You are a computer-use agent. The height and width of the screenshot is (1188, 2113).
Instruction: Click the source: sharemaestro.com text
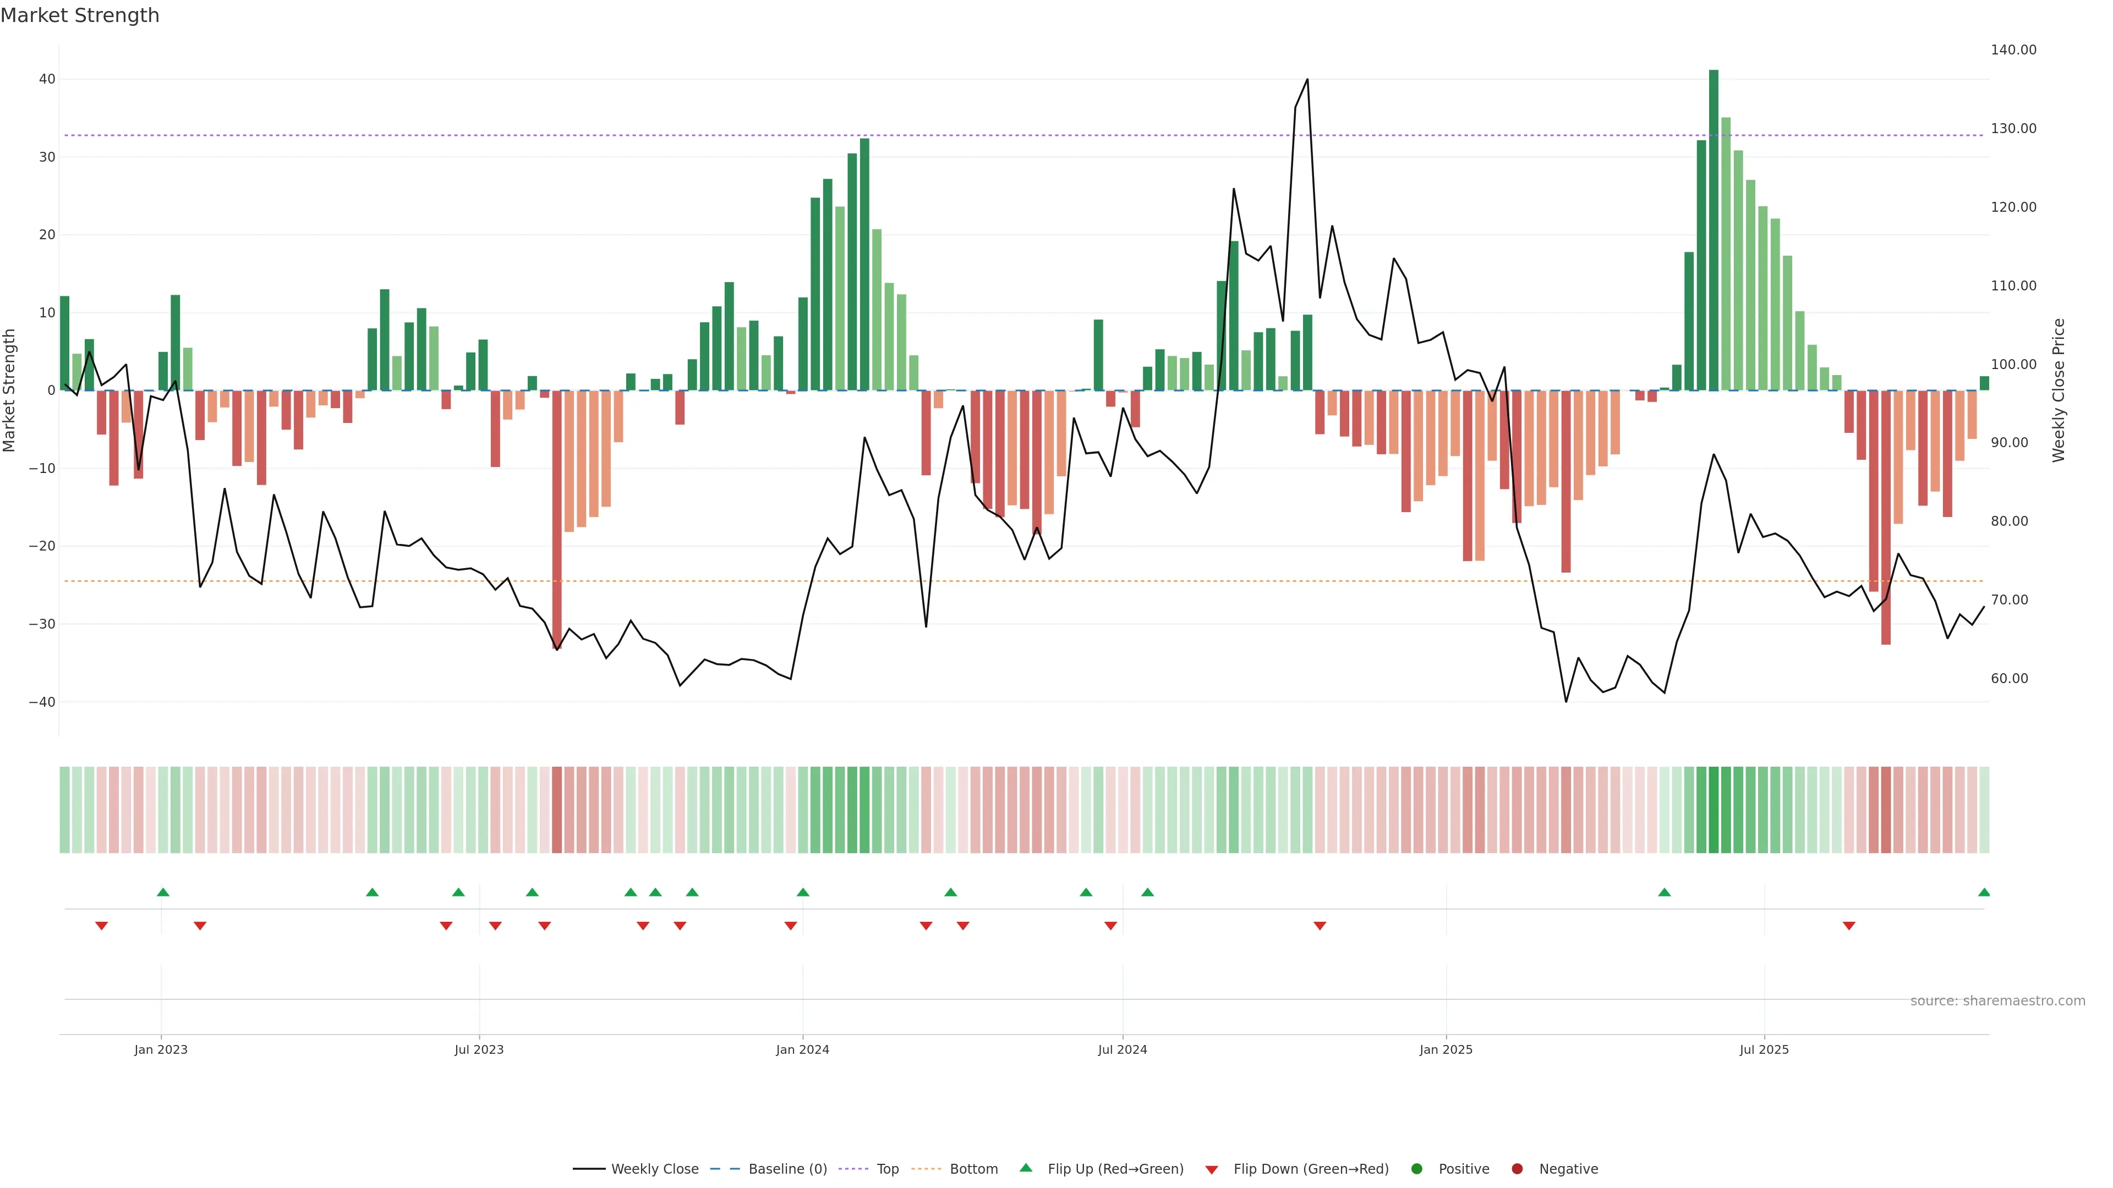(x=1997, y=1001)
